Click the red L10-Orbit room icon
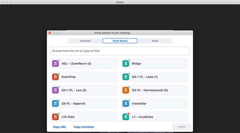Image resolution: width=240 pixels, height=133 pixels. (x=56, y=116)
